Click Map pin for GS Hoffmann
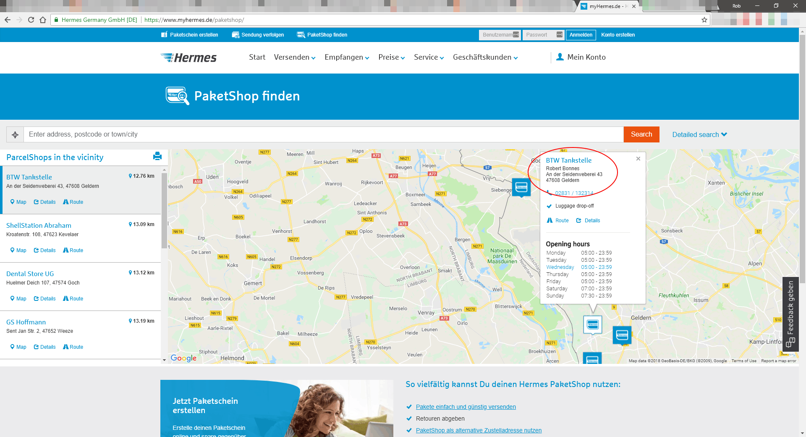 point(13,347)
